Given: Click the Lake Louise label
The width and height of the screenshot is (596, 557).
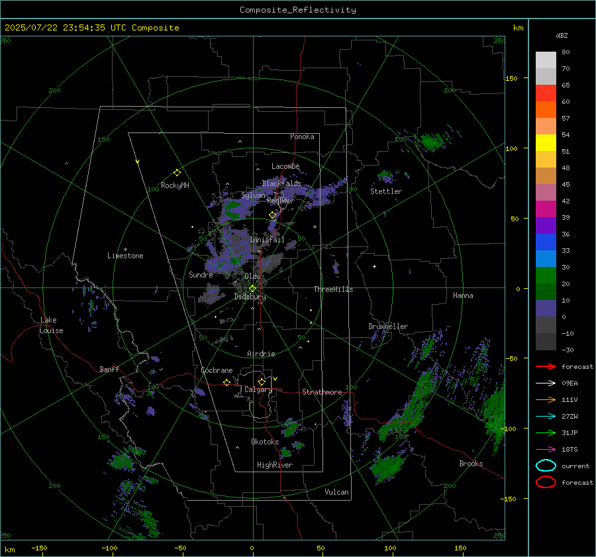Looking at the screenshot, I should (x=51, y=325).
